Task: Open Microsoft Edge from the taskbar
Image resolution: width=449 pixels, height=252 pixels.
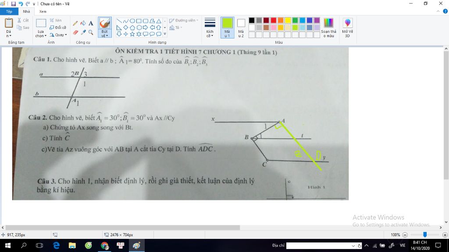Action: tap(56, 245)
